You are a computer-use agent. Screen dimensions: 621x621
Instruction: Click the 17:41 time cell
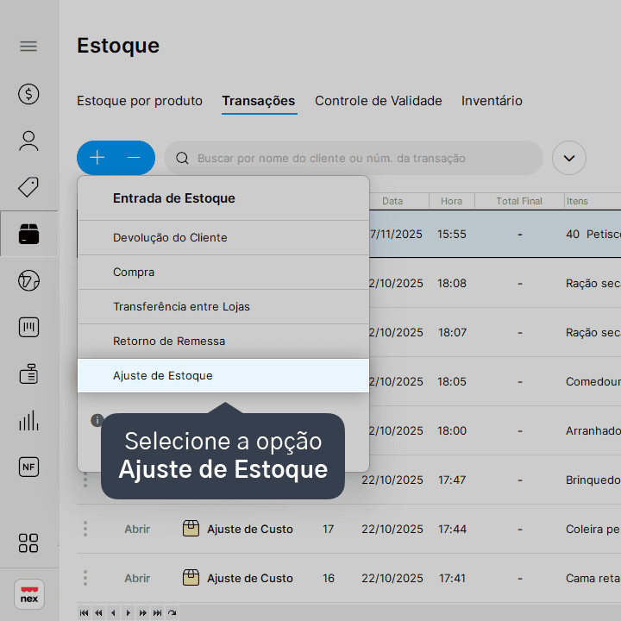click(452, 578)
